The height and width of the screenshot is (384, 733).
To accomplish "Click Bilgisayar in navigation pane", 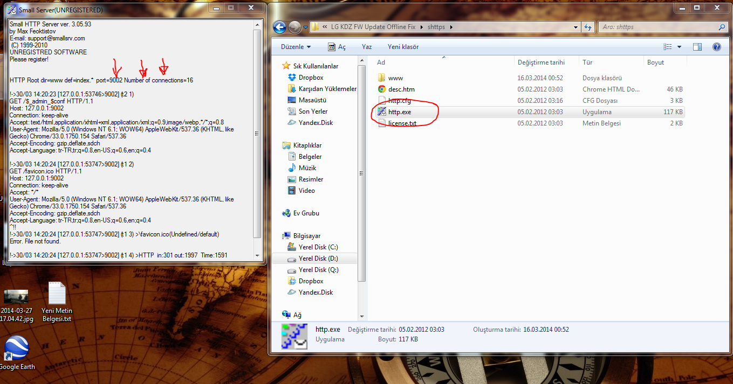I will pos(306,236).
